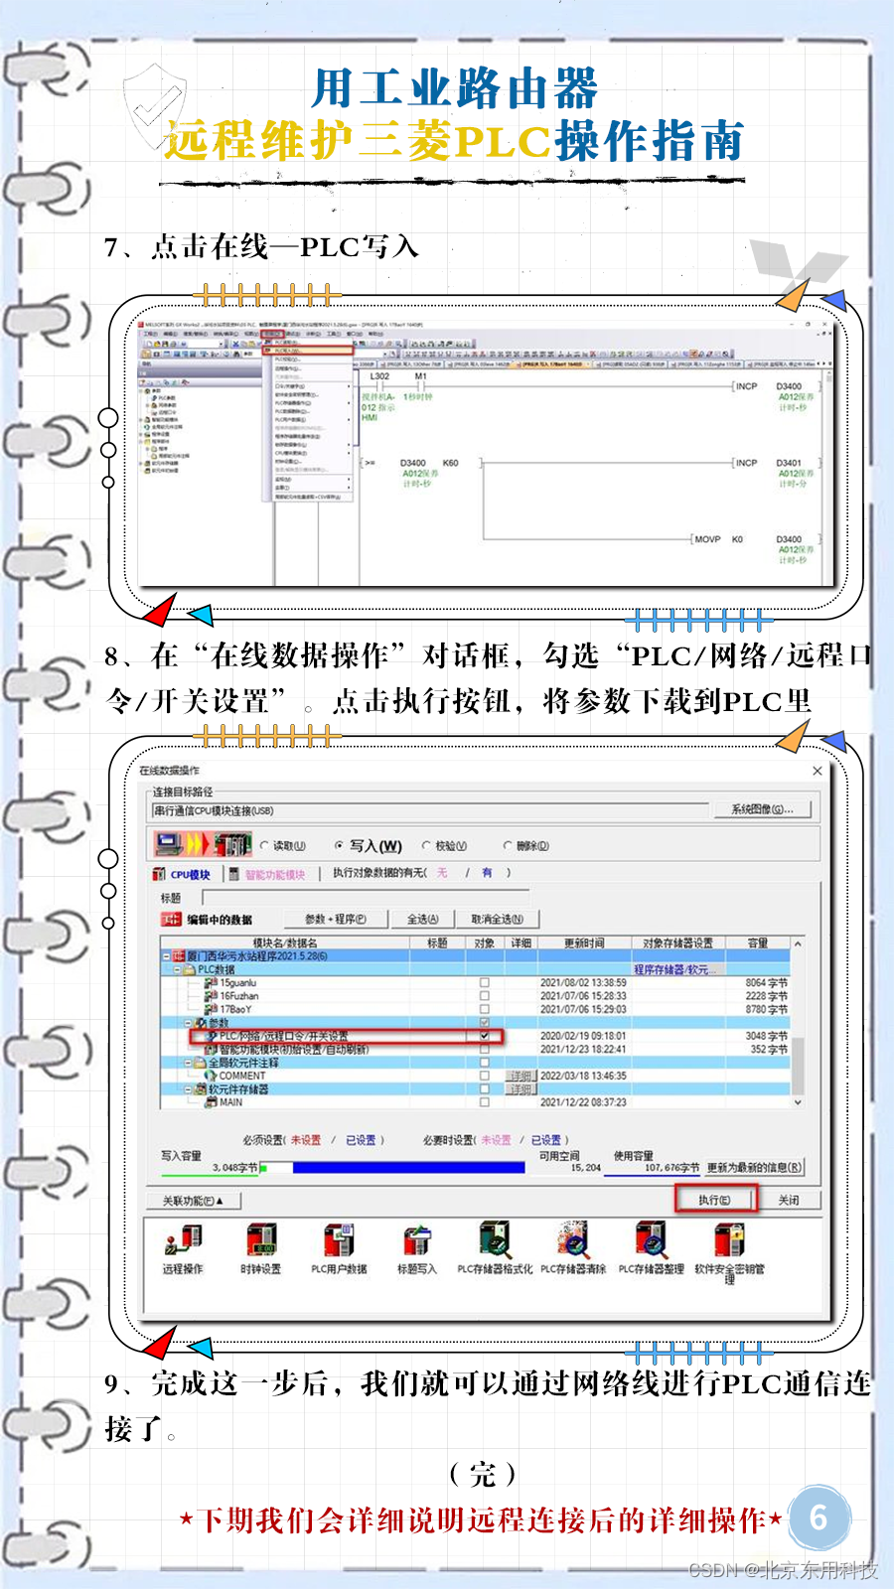This screenshot has width=894, height=1589.
Task: Click the 取消全选(N) deselect all button
Action: coord(497,919)
